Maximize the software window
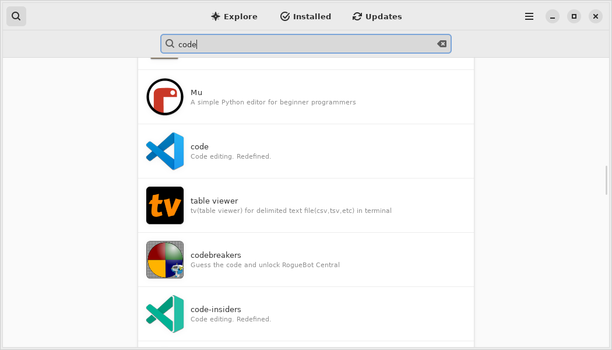This screenshot has width=612, height=350. tap(574, 16)
